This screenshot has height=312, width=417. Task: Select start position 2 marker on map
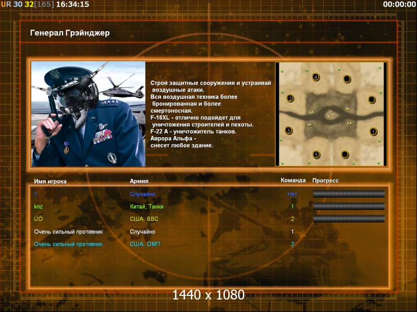(x=290, y=98)
